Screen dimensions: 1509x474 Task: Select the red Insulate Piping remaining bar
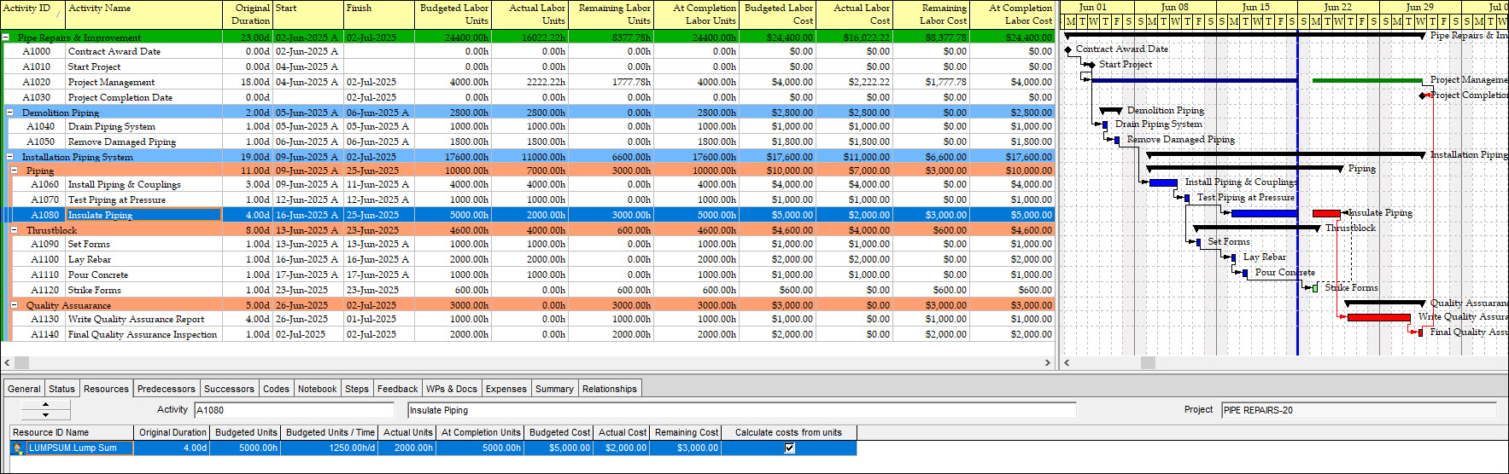1326,213
